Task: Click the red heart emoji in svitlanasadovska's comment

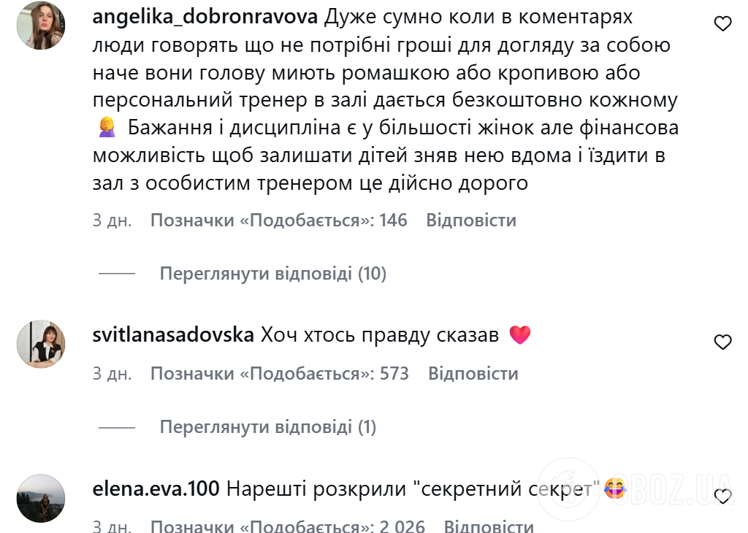Action: point(520,334)
